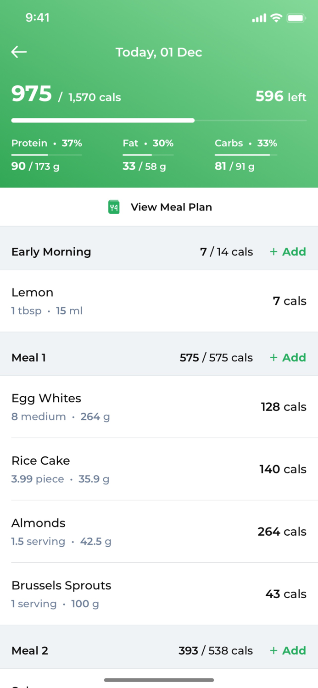The width and height of the screenshot is (318, 688).
Task: Select the Rice Cake entry
Action: point(159,469)
